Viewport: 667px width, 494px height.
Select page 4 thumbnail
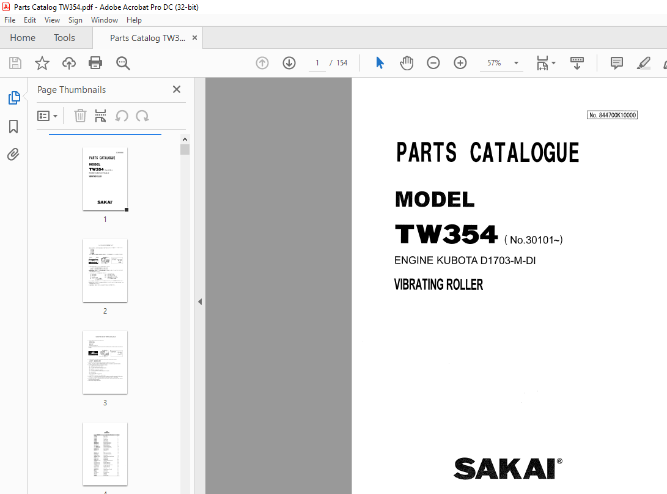(x=105, y=454)
